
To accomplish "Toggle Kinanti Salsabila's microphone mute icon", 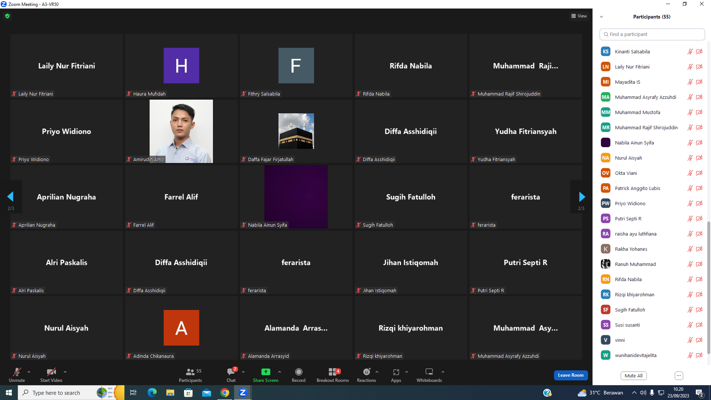I will 690,51.
